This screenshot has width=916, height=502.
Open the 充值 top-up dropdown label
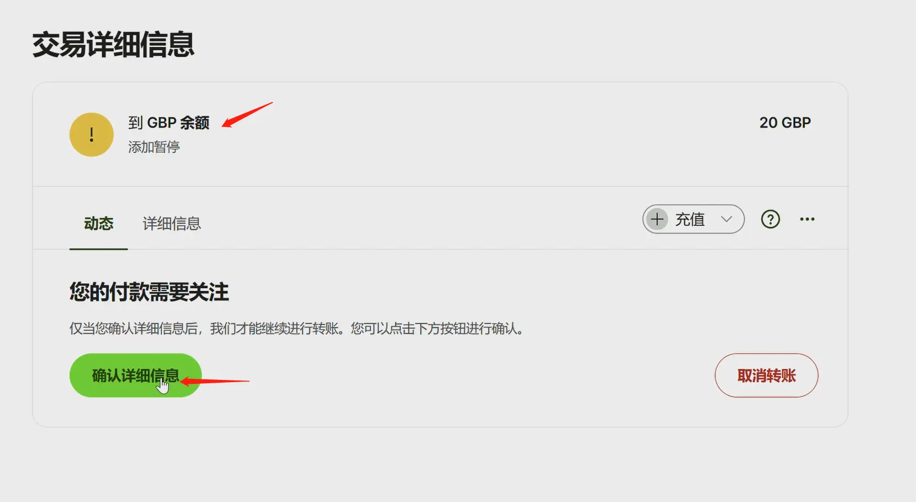[x=690, y=219]
